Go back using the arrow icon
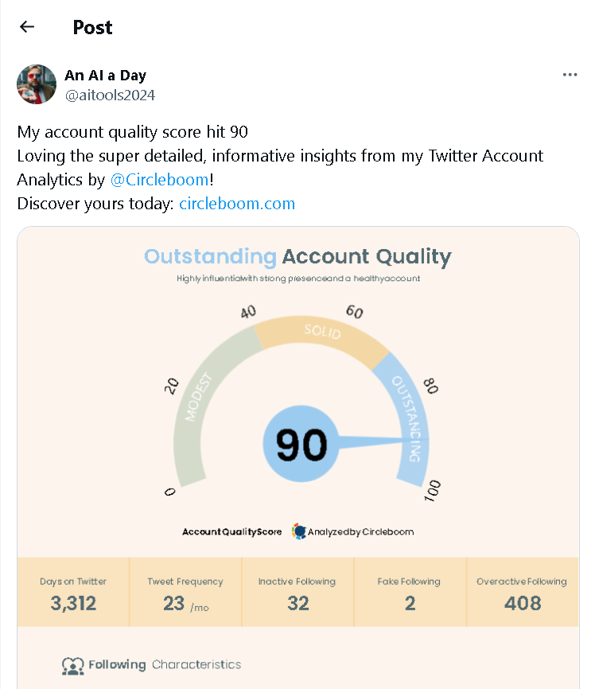The image size is (595, 689). (26, 26)
